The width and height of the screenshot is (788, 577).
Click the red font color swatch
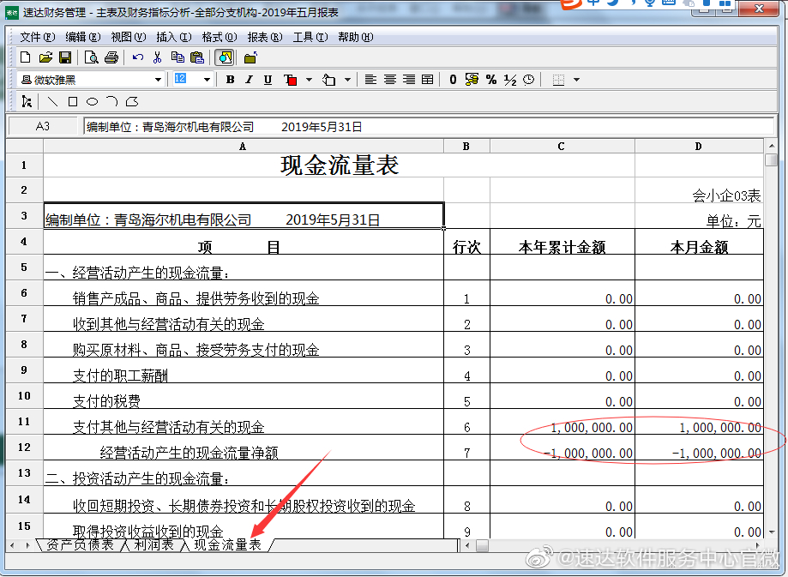[291, 80]
